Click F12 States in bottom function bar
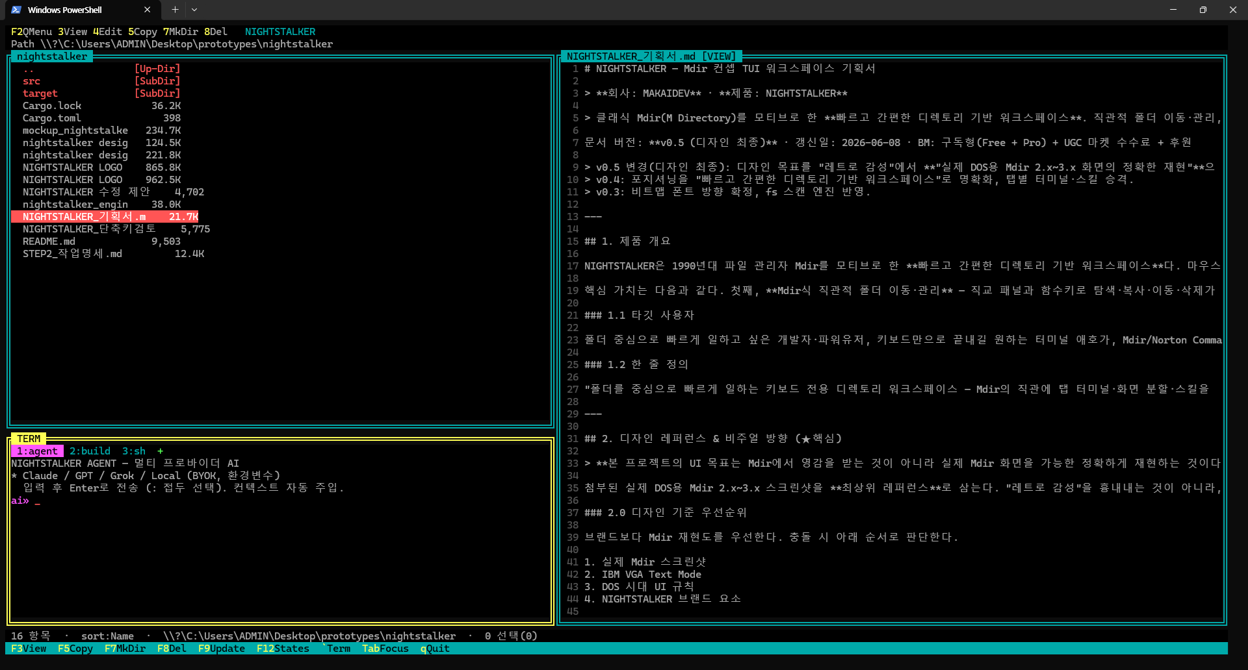 pos(283,649)
